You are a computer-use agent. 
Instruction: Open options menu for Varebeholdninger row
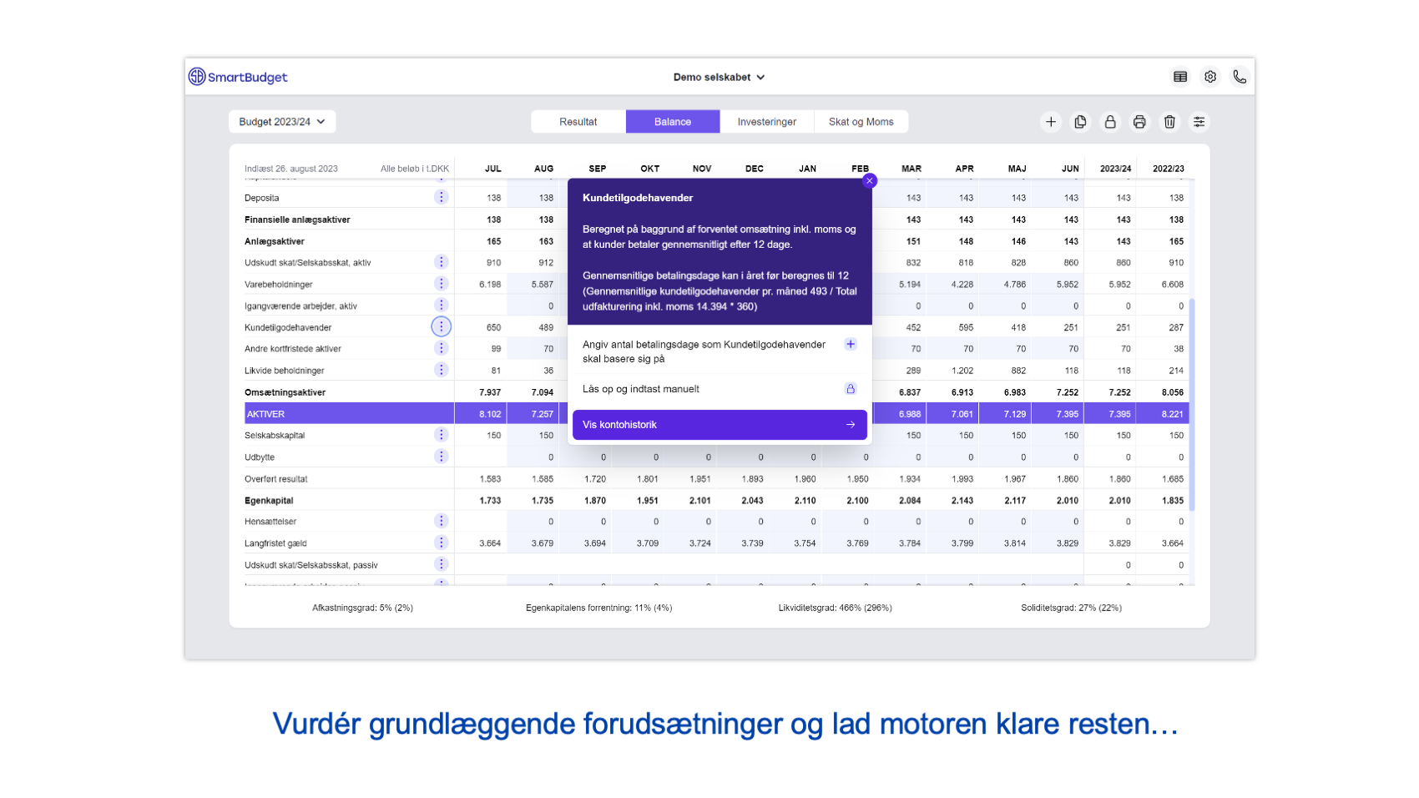pyautogui.click(x=442, y=283)
